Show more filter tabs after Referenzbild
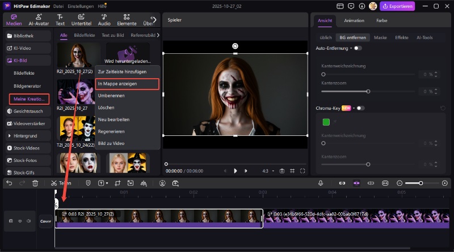This screenshot has height=252, width=454. [158, 35]
